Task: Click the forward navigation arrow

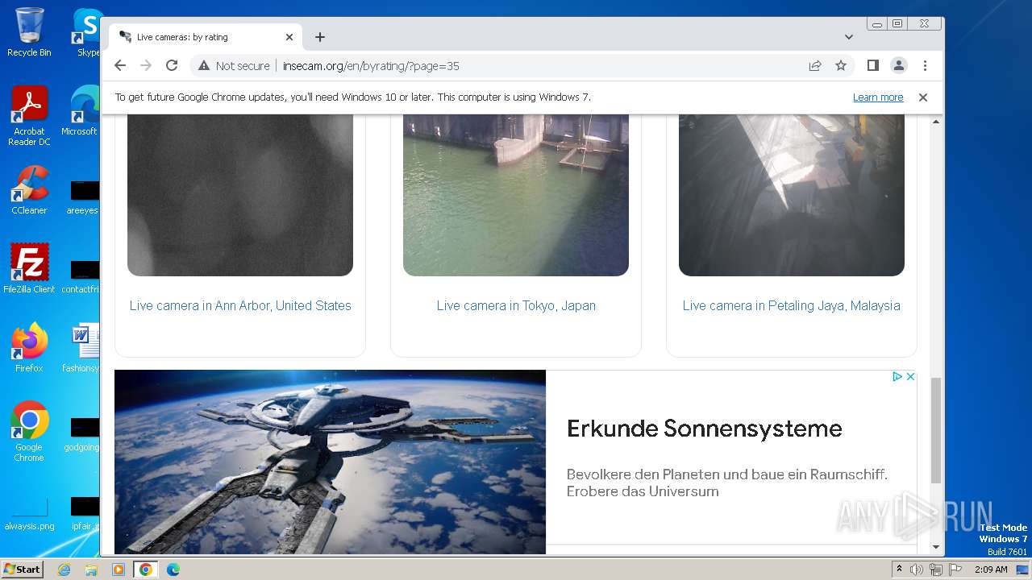Action: click(x=146, y=66)
